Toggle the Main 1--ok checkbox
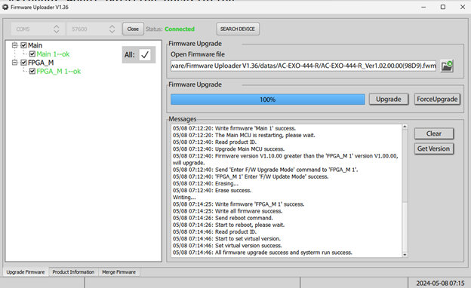Viewport: 471px width, 288px height. [x=32, y=54]
